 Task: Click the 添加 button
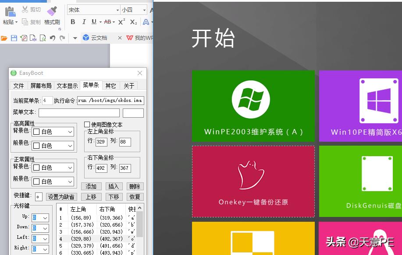[x=91, y=186]
